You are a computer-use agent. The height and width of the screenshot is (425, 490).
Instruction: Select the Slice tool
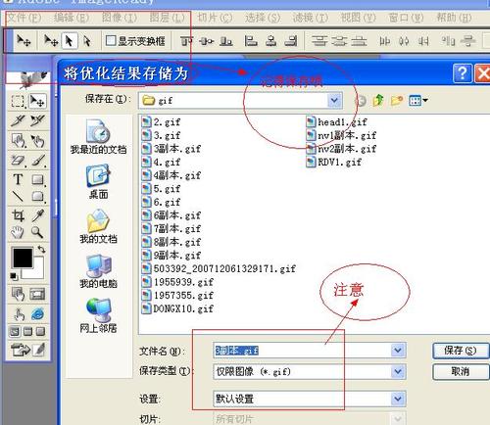(18, 121)
